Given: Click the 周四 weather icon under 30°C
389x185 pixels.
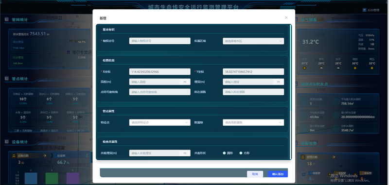Looking at the screenshot, I should pyautogui.click(x=355, y=68).
